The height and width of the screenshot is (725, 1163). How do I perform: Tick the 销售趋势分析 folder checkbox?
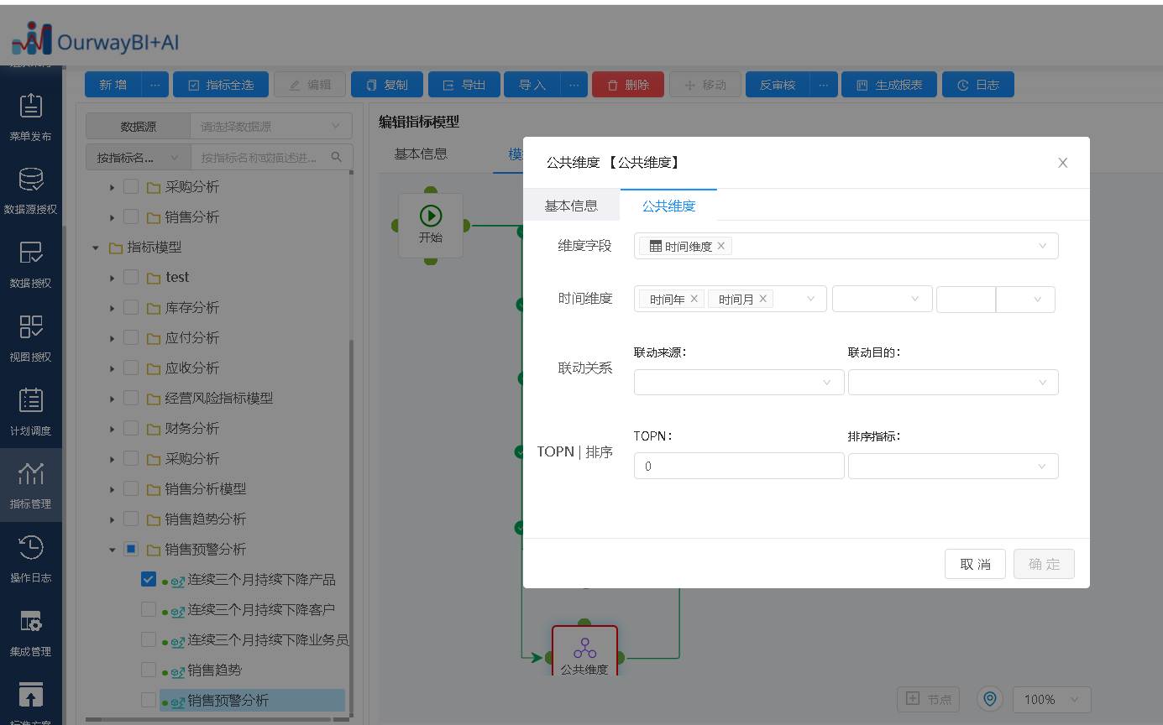click(131, 519)
